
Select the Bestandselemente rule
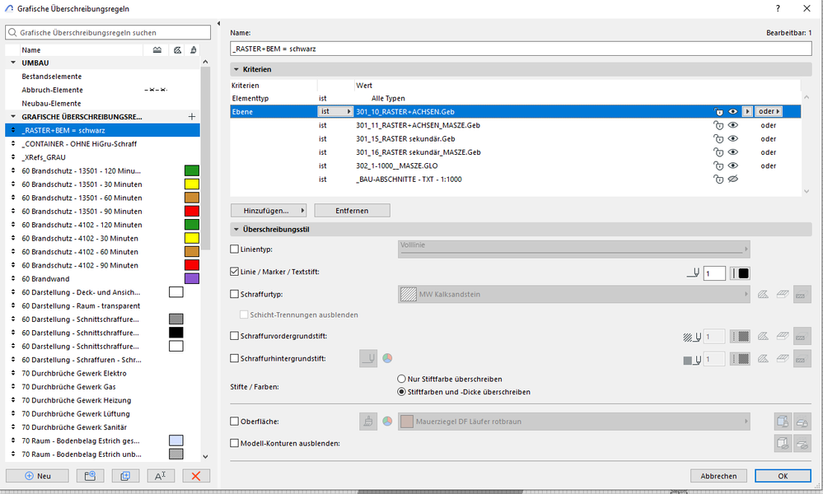pyautogui.click(x=51, y=77)
